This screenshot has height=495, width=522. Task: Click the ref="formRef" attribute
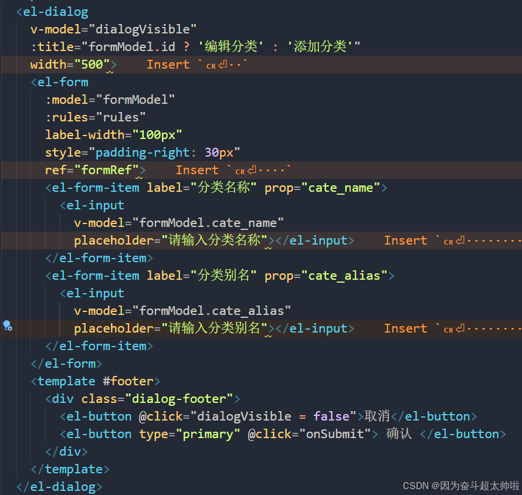pyautogui.click(x=91, y=169)
